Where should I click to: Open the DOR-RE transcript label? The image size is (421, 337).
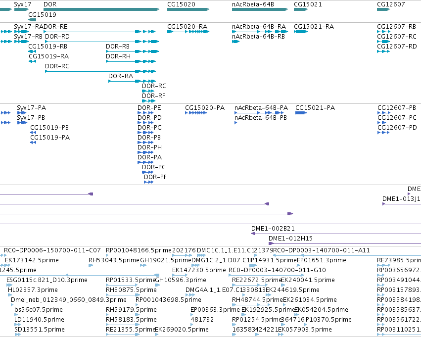point(55,27)
